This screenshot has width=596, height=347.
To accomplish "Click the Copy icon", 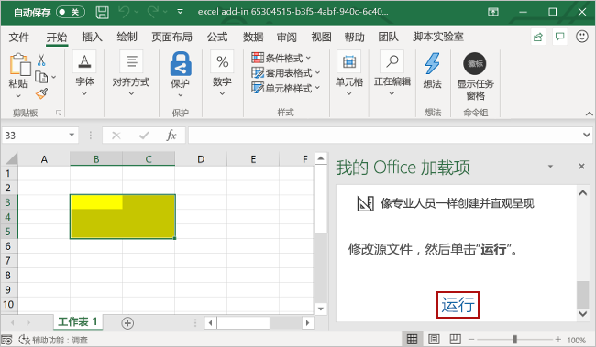I will (x=41, y=77).
